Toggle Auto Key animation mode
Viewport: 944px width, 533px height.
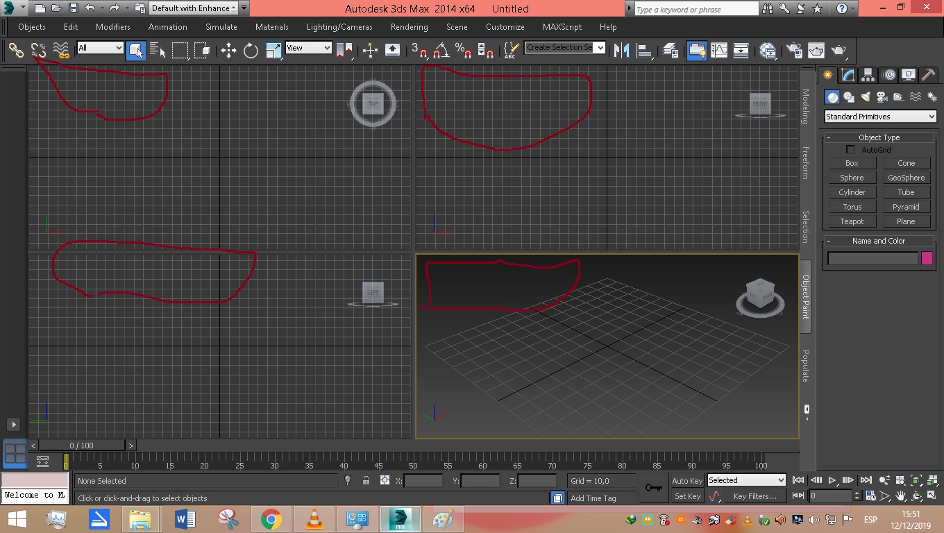tap(687, 480)
